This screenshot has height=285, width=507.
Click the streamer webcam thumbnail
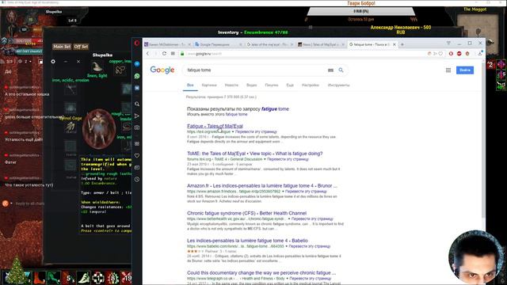[476, 257]
